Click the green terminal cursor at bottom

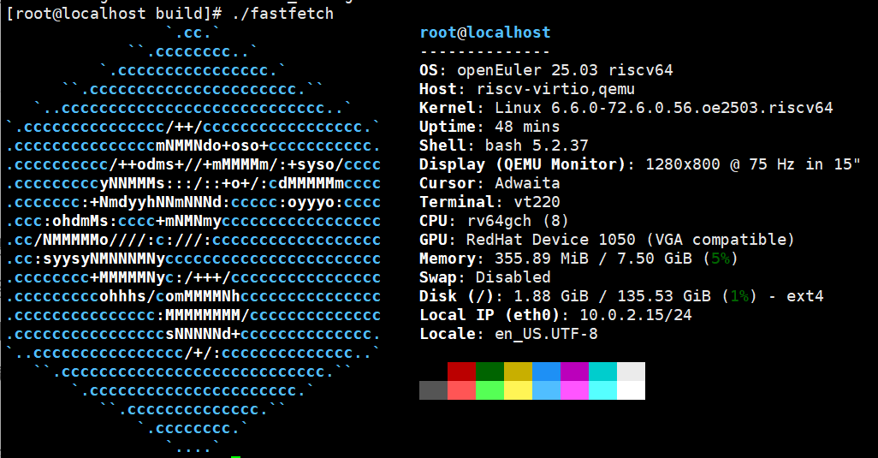pyautogui.click(x=235, y=455)
